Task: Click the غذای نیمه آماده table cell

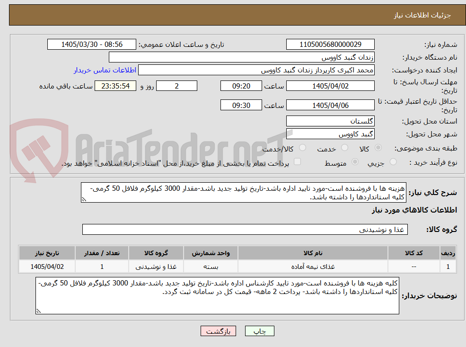Action: point(313,267)
